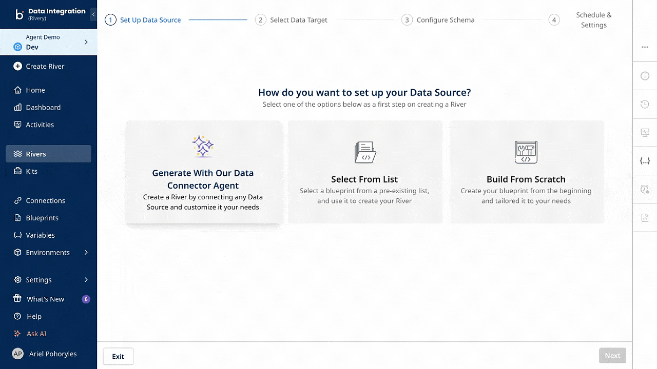Open the activity monitor screen icon
The height and width of the screenshot is (369, 657).
click(x=645, y=133)
